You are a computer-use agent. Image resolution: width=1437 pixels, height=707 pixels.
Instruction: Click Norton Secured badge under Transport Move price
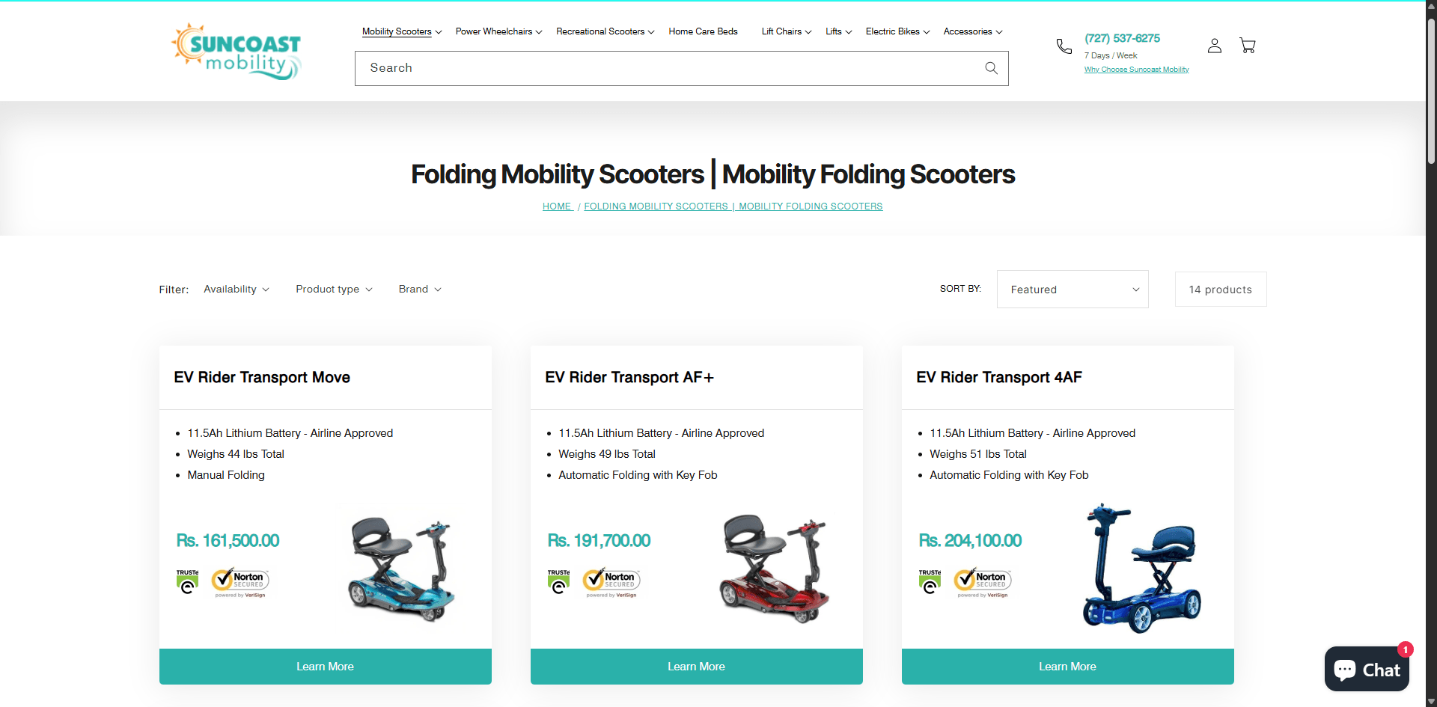(240, 582)
